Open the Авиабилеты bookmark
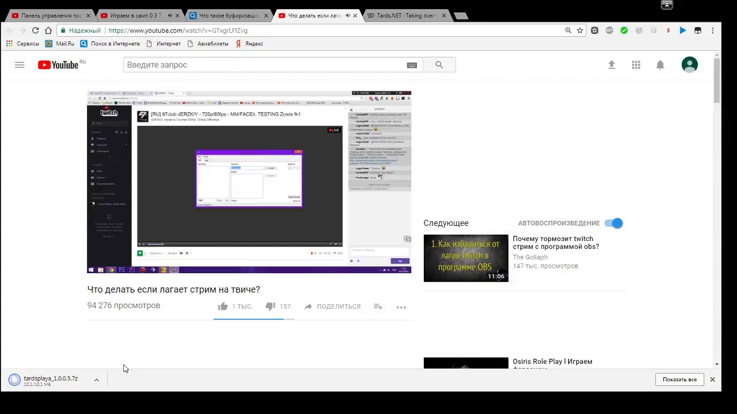The width and height of the screenshot is (737, 414). coord(207,44)
